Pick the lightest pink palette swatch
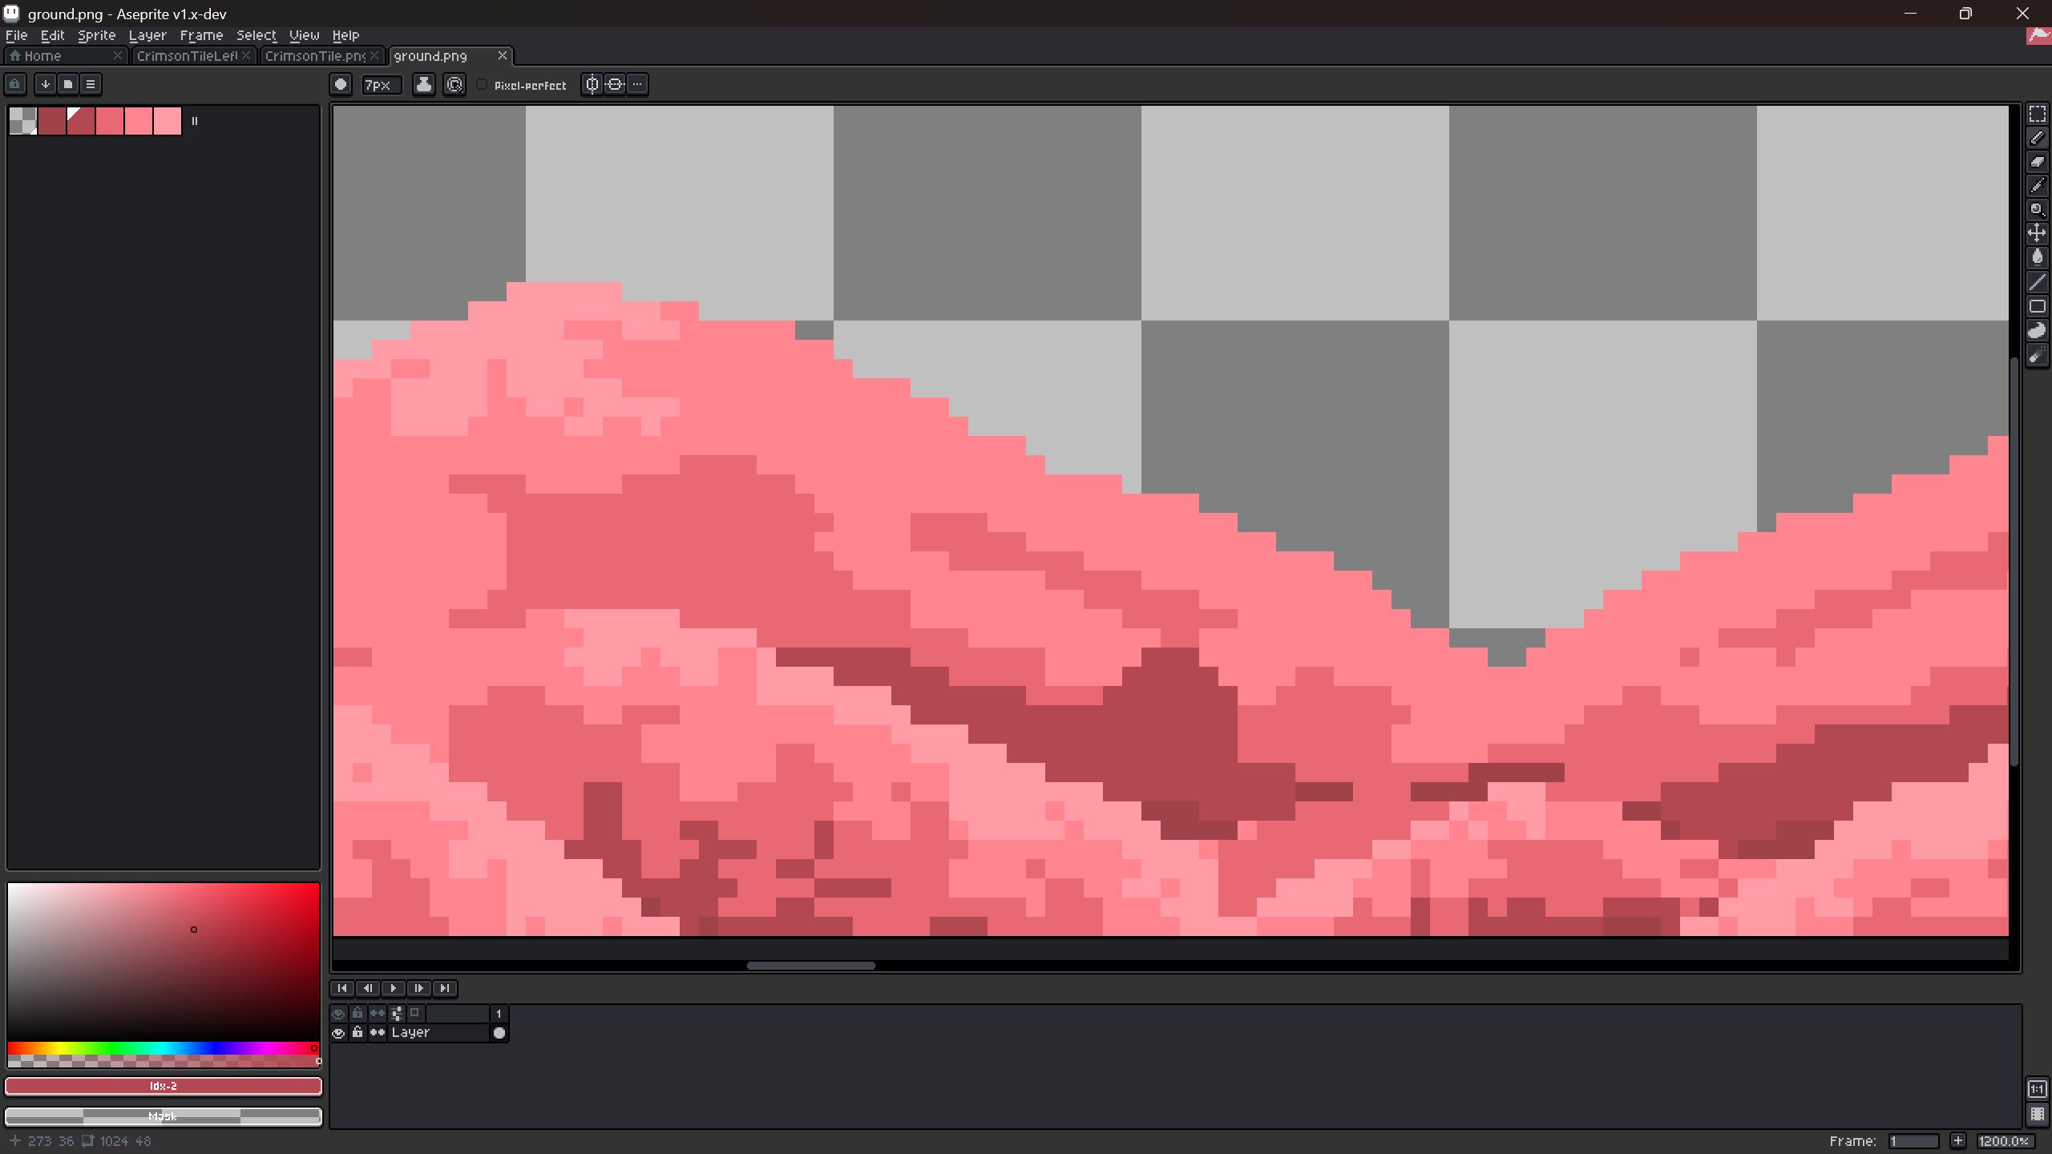 click(168, 121)
